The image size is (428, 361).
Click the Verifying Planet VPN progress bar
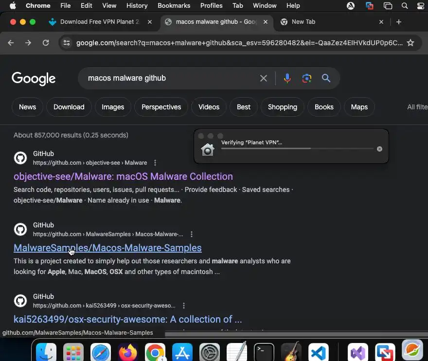pos(297,149)
